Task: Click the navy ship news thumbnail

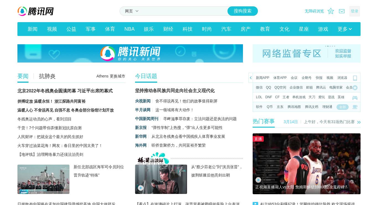Action: coord(43,179)
